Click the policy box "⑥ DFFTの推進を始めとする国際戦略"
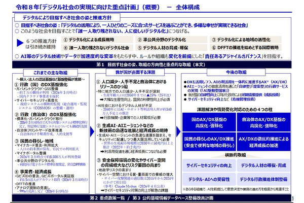 [x=245, y=48]
